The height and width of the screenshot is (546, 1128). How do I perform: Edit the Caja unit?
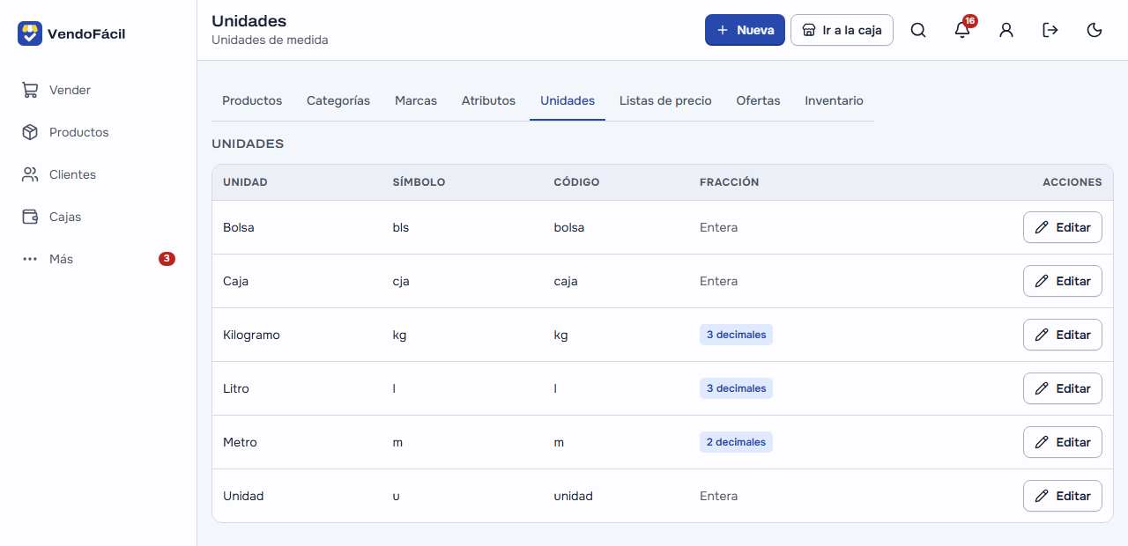coord(1062,281)
